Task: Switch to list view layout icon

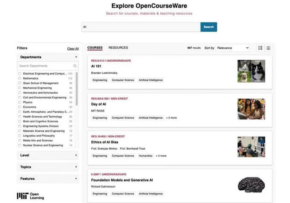Action: point(260,48)
